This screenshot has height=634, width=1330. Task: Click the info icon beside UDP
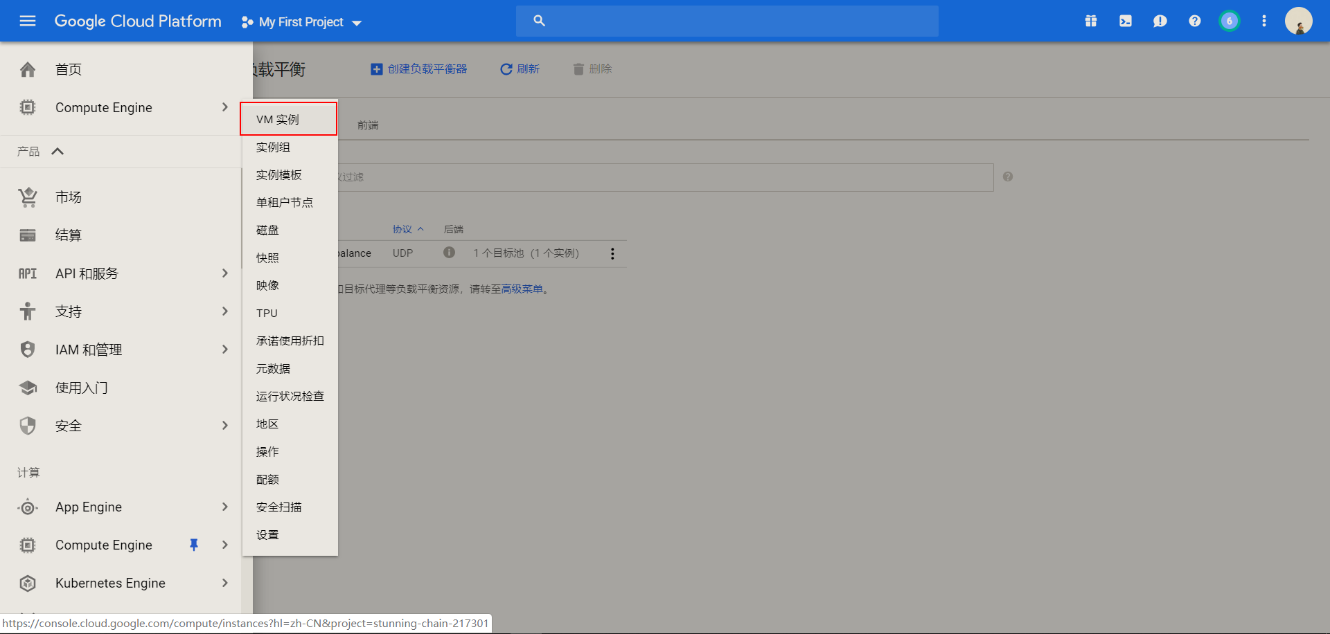click(x=450, y=253)
